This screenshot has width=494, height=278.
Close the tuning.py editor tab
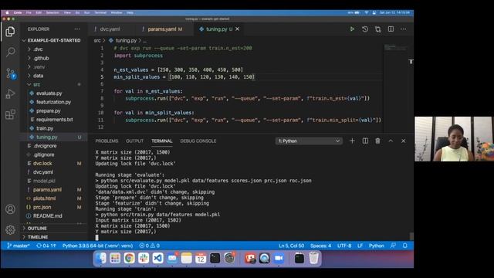238,29
